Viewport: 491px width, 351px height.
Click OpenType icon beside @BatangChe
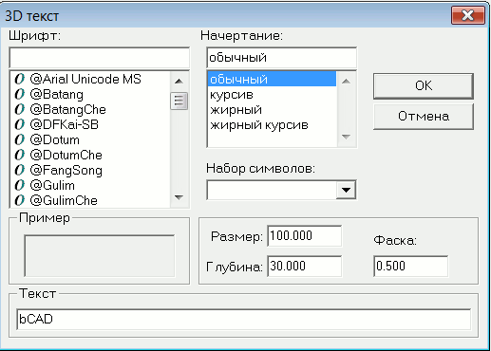point(20,109)
